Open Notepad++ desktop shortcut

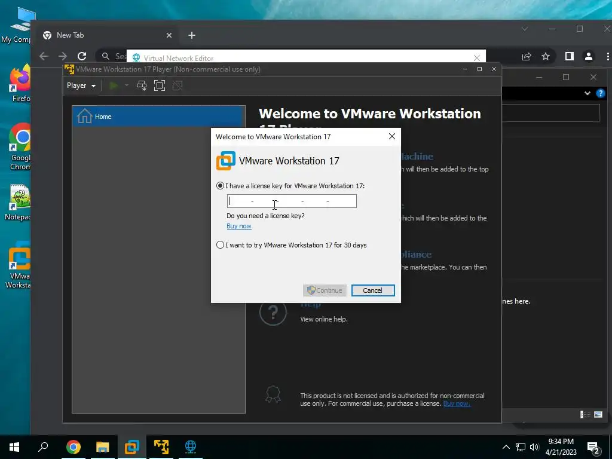coord(19,202)
